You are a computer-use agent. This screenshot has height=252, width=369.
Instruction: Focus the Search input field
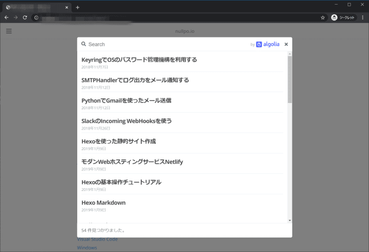point(167,44)
